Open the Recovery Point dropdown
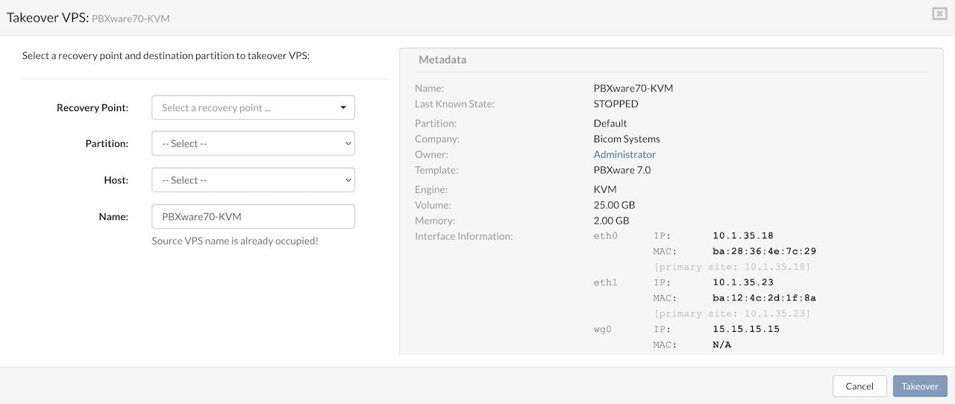The height and width of the screenshot is (404, 955). coord(253,107)
